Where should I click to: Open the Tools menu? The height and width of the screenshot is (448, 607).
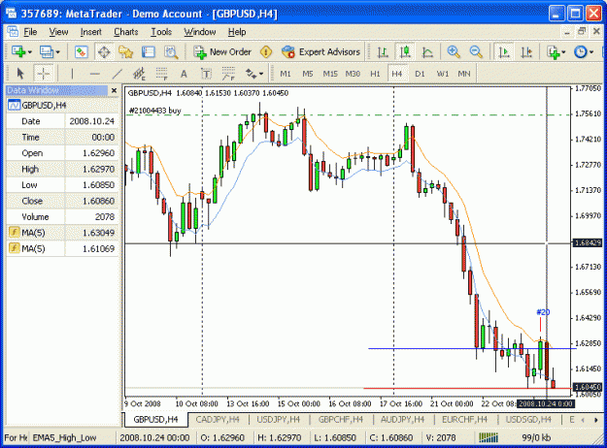(x=161, y=32)
